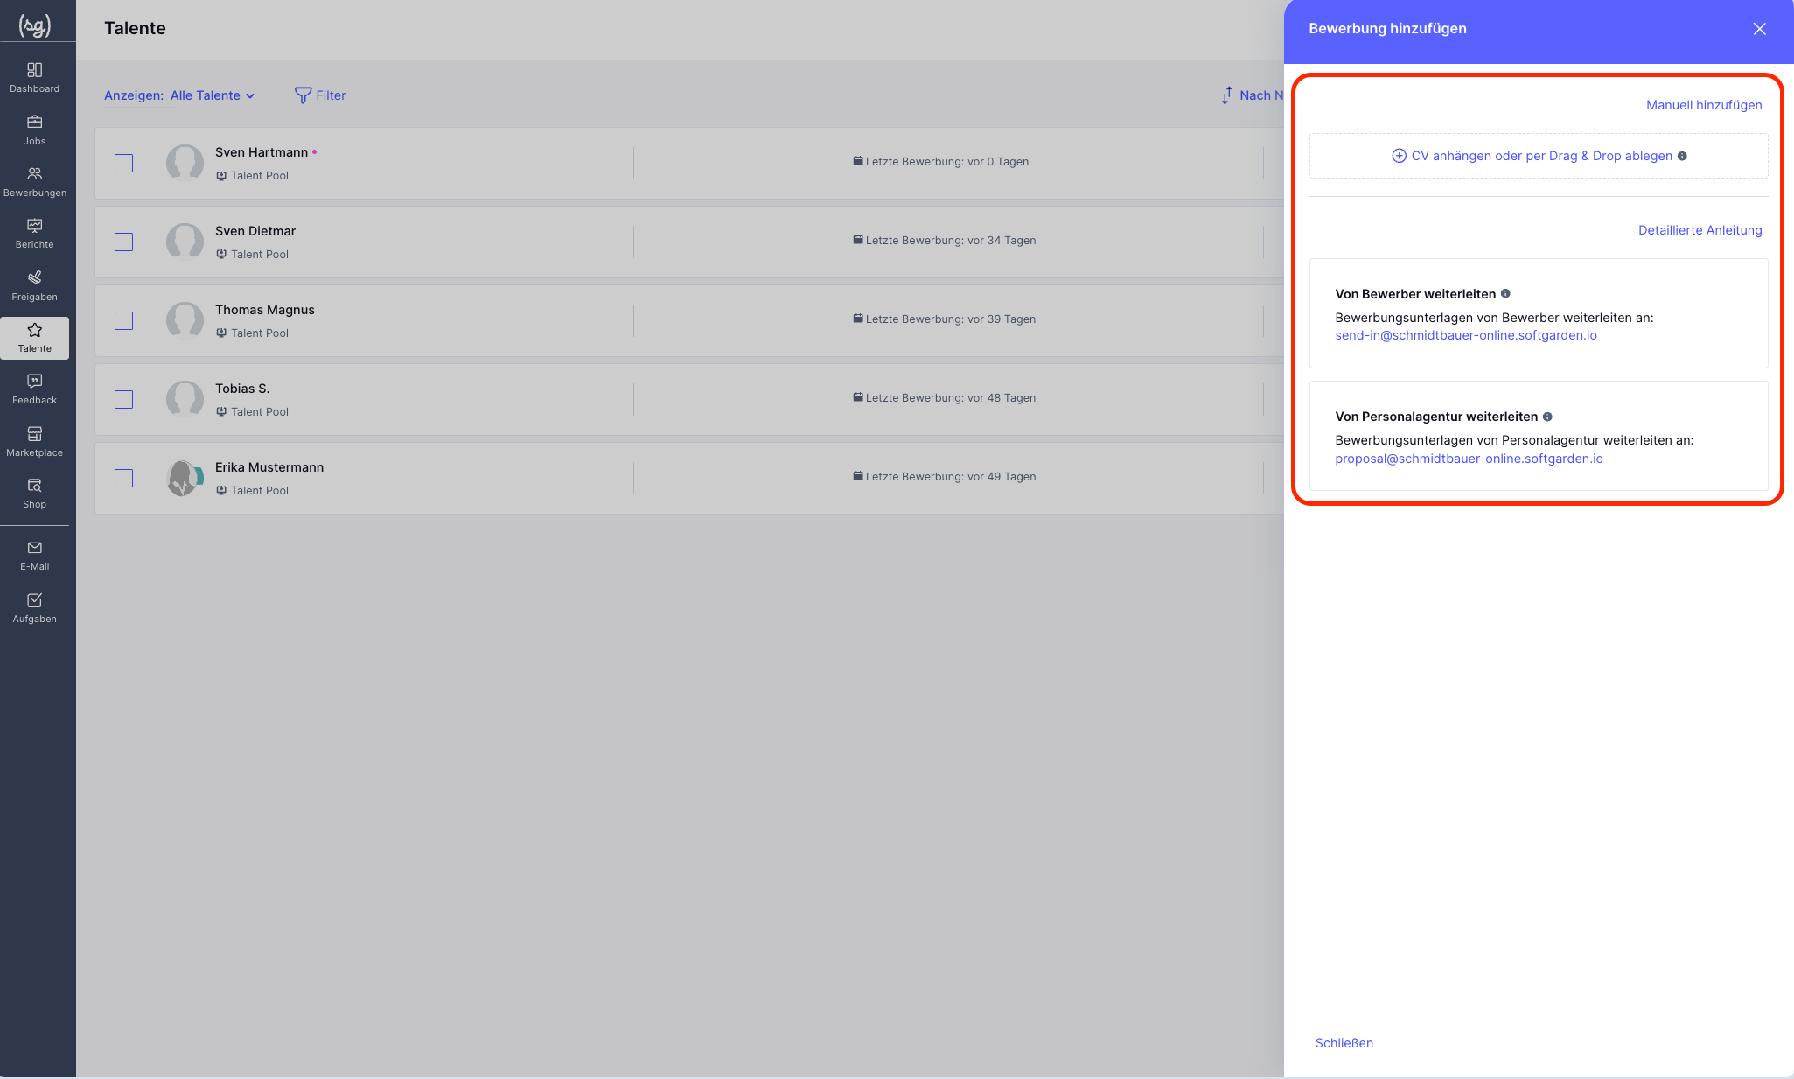Click 'Letzte Bewerbung: vor 0 Tagen'

click(x=941, y=162)
